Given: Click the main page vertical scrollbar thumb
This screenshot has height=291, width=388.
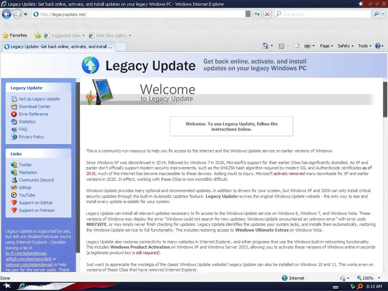Looking at the screenshot, I should tap(385, 99).
